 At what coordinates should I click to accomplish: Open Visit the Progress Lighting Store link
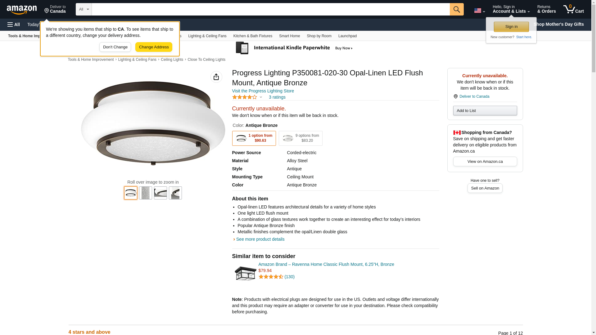click(x=263, y=91)
